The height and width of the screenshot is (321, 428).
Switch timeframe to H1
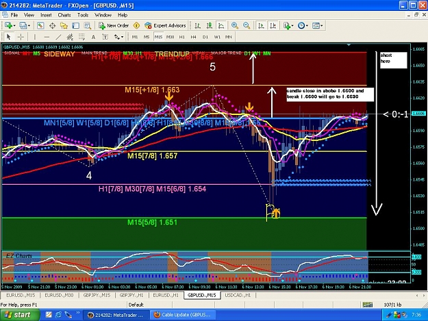pyautogui.click(x=181, y=37)
